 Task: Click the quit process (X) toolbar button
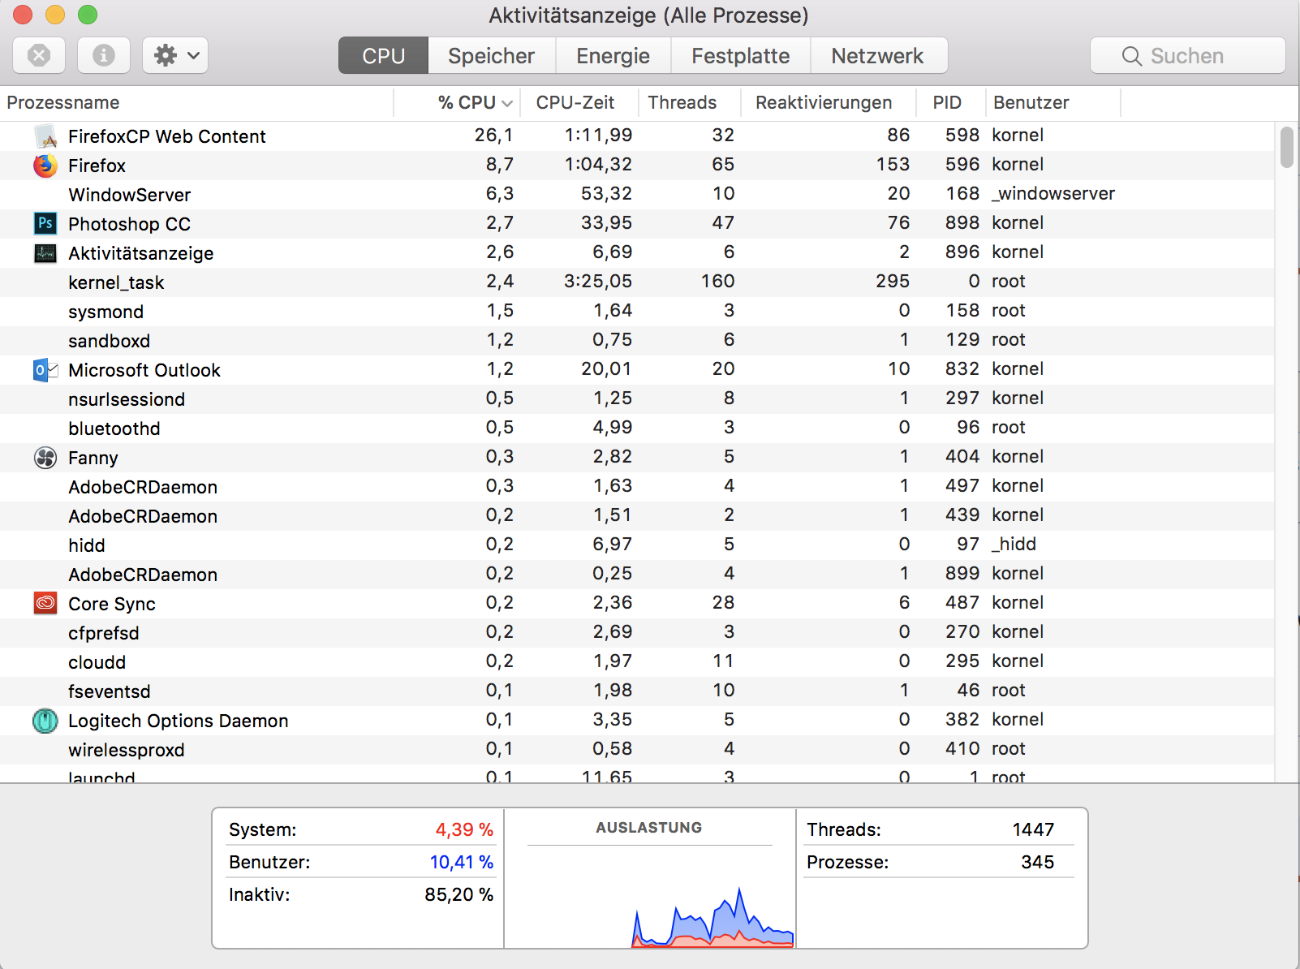tap(39, 55)
